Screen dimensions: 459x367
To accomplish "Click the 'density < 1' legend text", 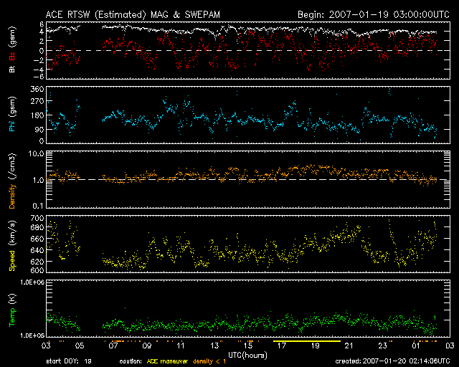I will (209, 362).
